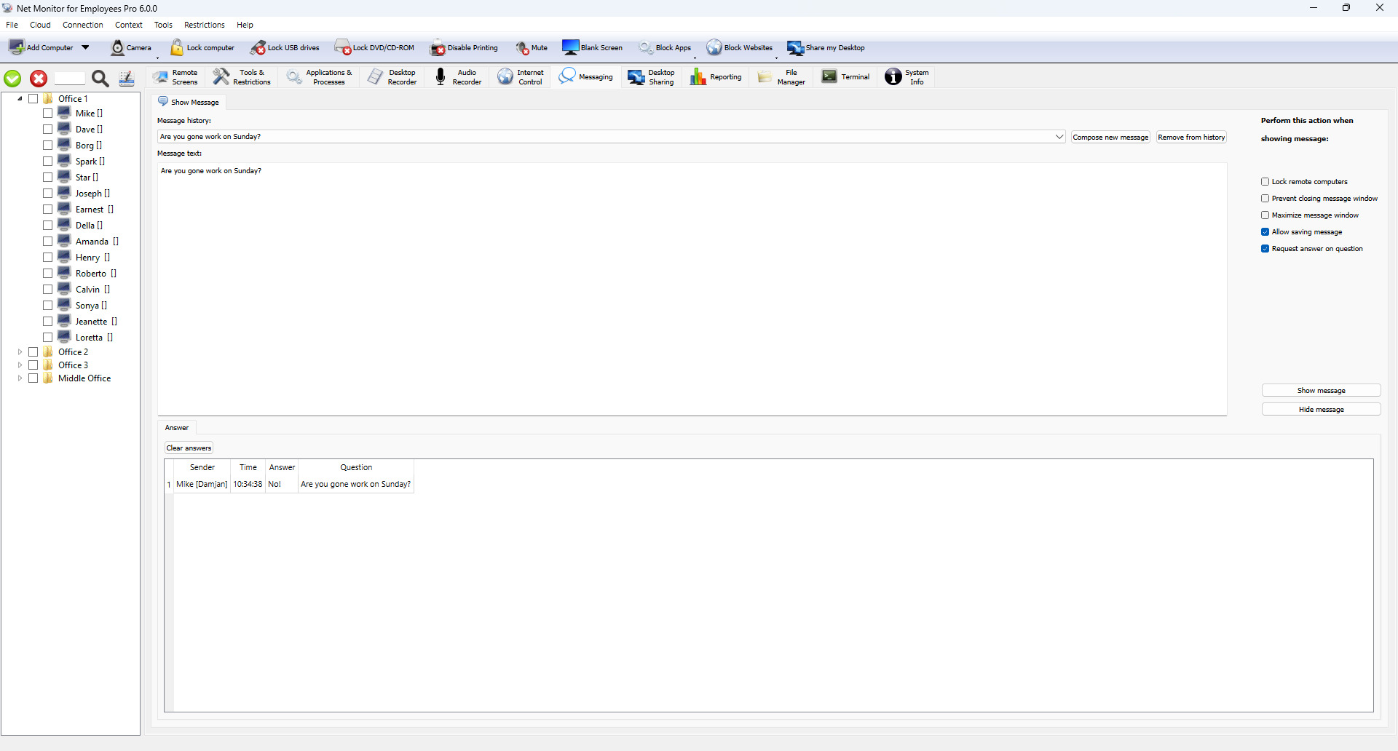
Task: Switch to the Answer tab
Action: 177,428
